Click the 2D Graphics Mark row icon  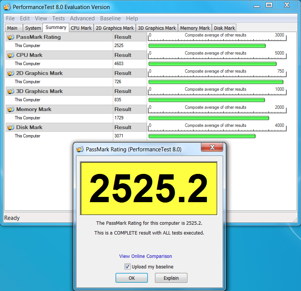pos(11,73)
